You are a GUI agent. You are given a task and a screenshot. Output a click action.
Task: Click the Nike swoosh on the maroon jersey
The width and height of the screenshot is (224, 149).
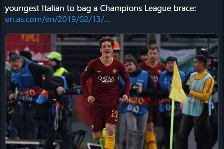coord(100,71)
